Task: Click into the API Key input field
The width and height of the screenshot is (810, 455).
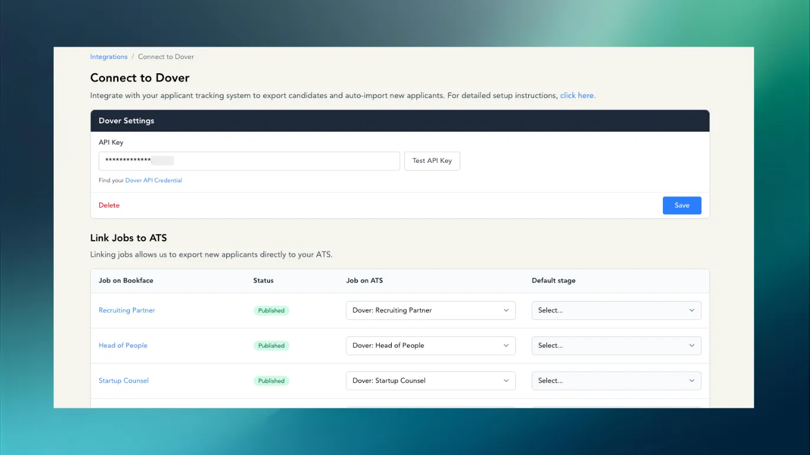Action: (249, 161)
